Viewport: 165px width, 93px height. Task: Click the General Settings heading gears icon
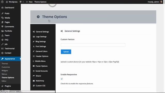62,31
